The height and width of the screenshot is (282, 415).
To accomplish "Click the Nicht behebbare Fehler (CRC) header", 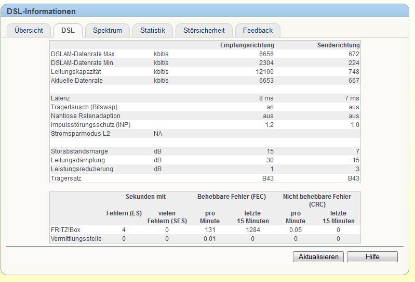I will 317,200.
